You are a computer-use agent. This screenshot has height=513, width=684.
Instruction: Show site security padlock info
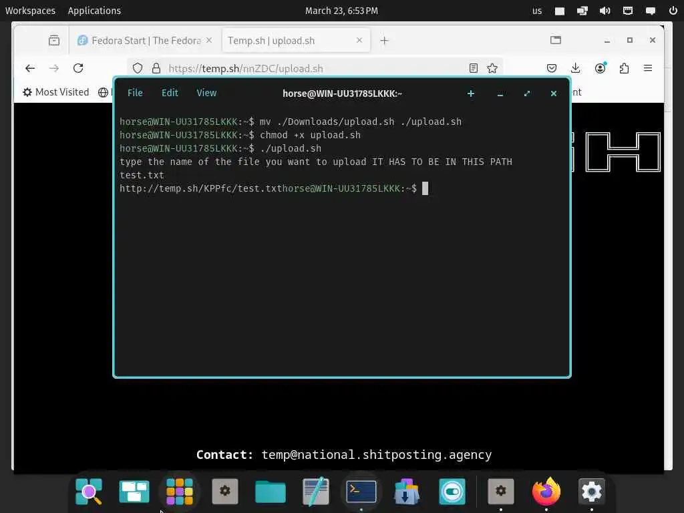click(156, 68)
